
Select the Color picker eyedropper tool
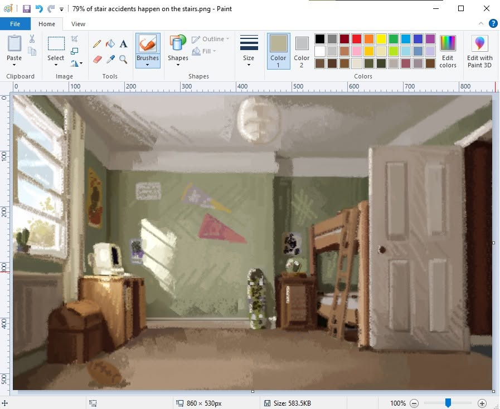tap(110, 59)
